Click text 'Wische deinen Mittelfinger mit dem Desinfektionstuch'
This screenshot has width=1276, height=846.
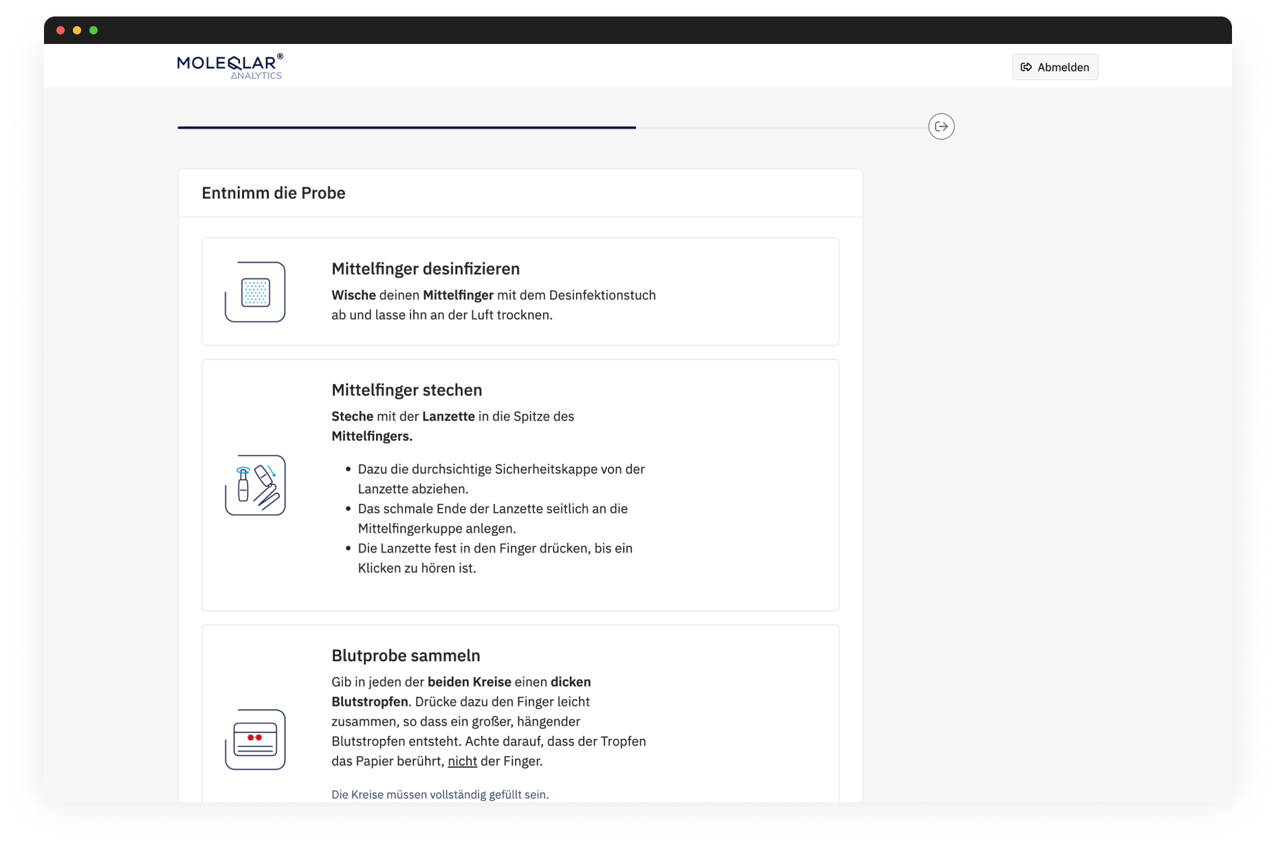[494, 296]
